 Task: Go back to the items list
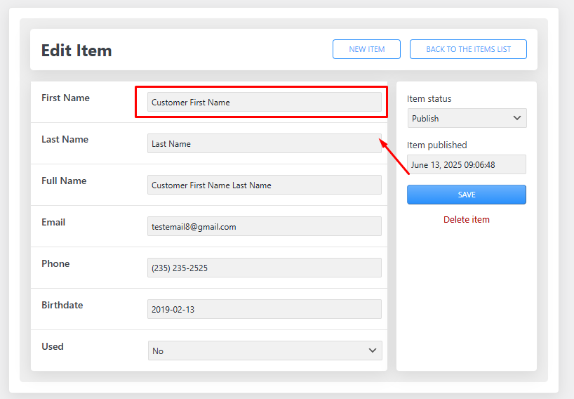coord(468,49)
